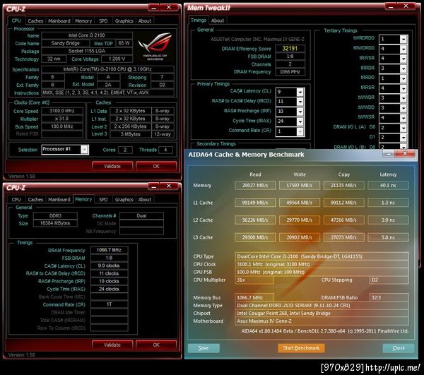Open Memory tab in top CPU-Z window
This screenshot has height=375, width=424.
pyautogui.click(x=83, y=20)
